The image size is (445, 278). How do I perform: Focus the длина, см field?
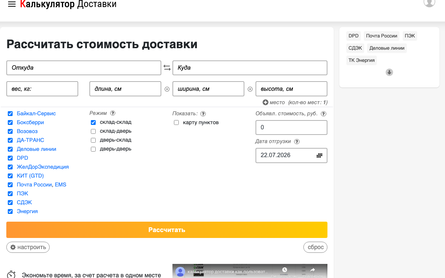tap(125, 89)
